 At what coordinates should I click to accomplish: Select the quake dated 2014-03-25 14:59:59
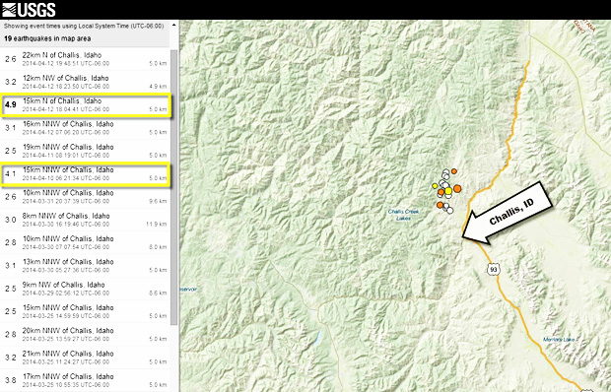85,312
